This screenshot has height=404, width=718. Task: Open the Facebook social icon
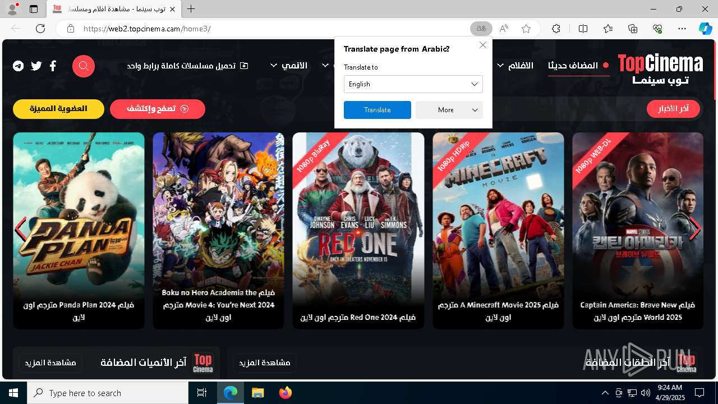[53, 66]
